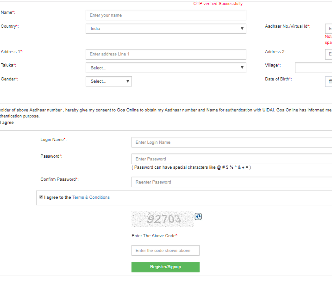The height and width of the screenshot is (283, 332).
Task: Focus the 'Enter your name' field
Action: (x=166, y=15)
